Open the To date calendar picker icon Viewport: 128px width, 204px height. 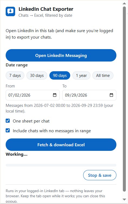tap(111, 95)
